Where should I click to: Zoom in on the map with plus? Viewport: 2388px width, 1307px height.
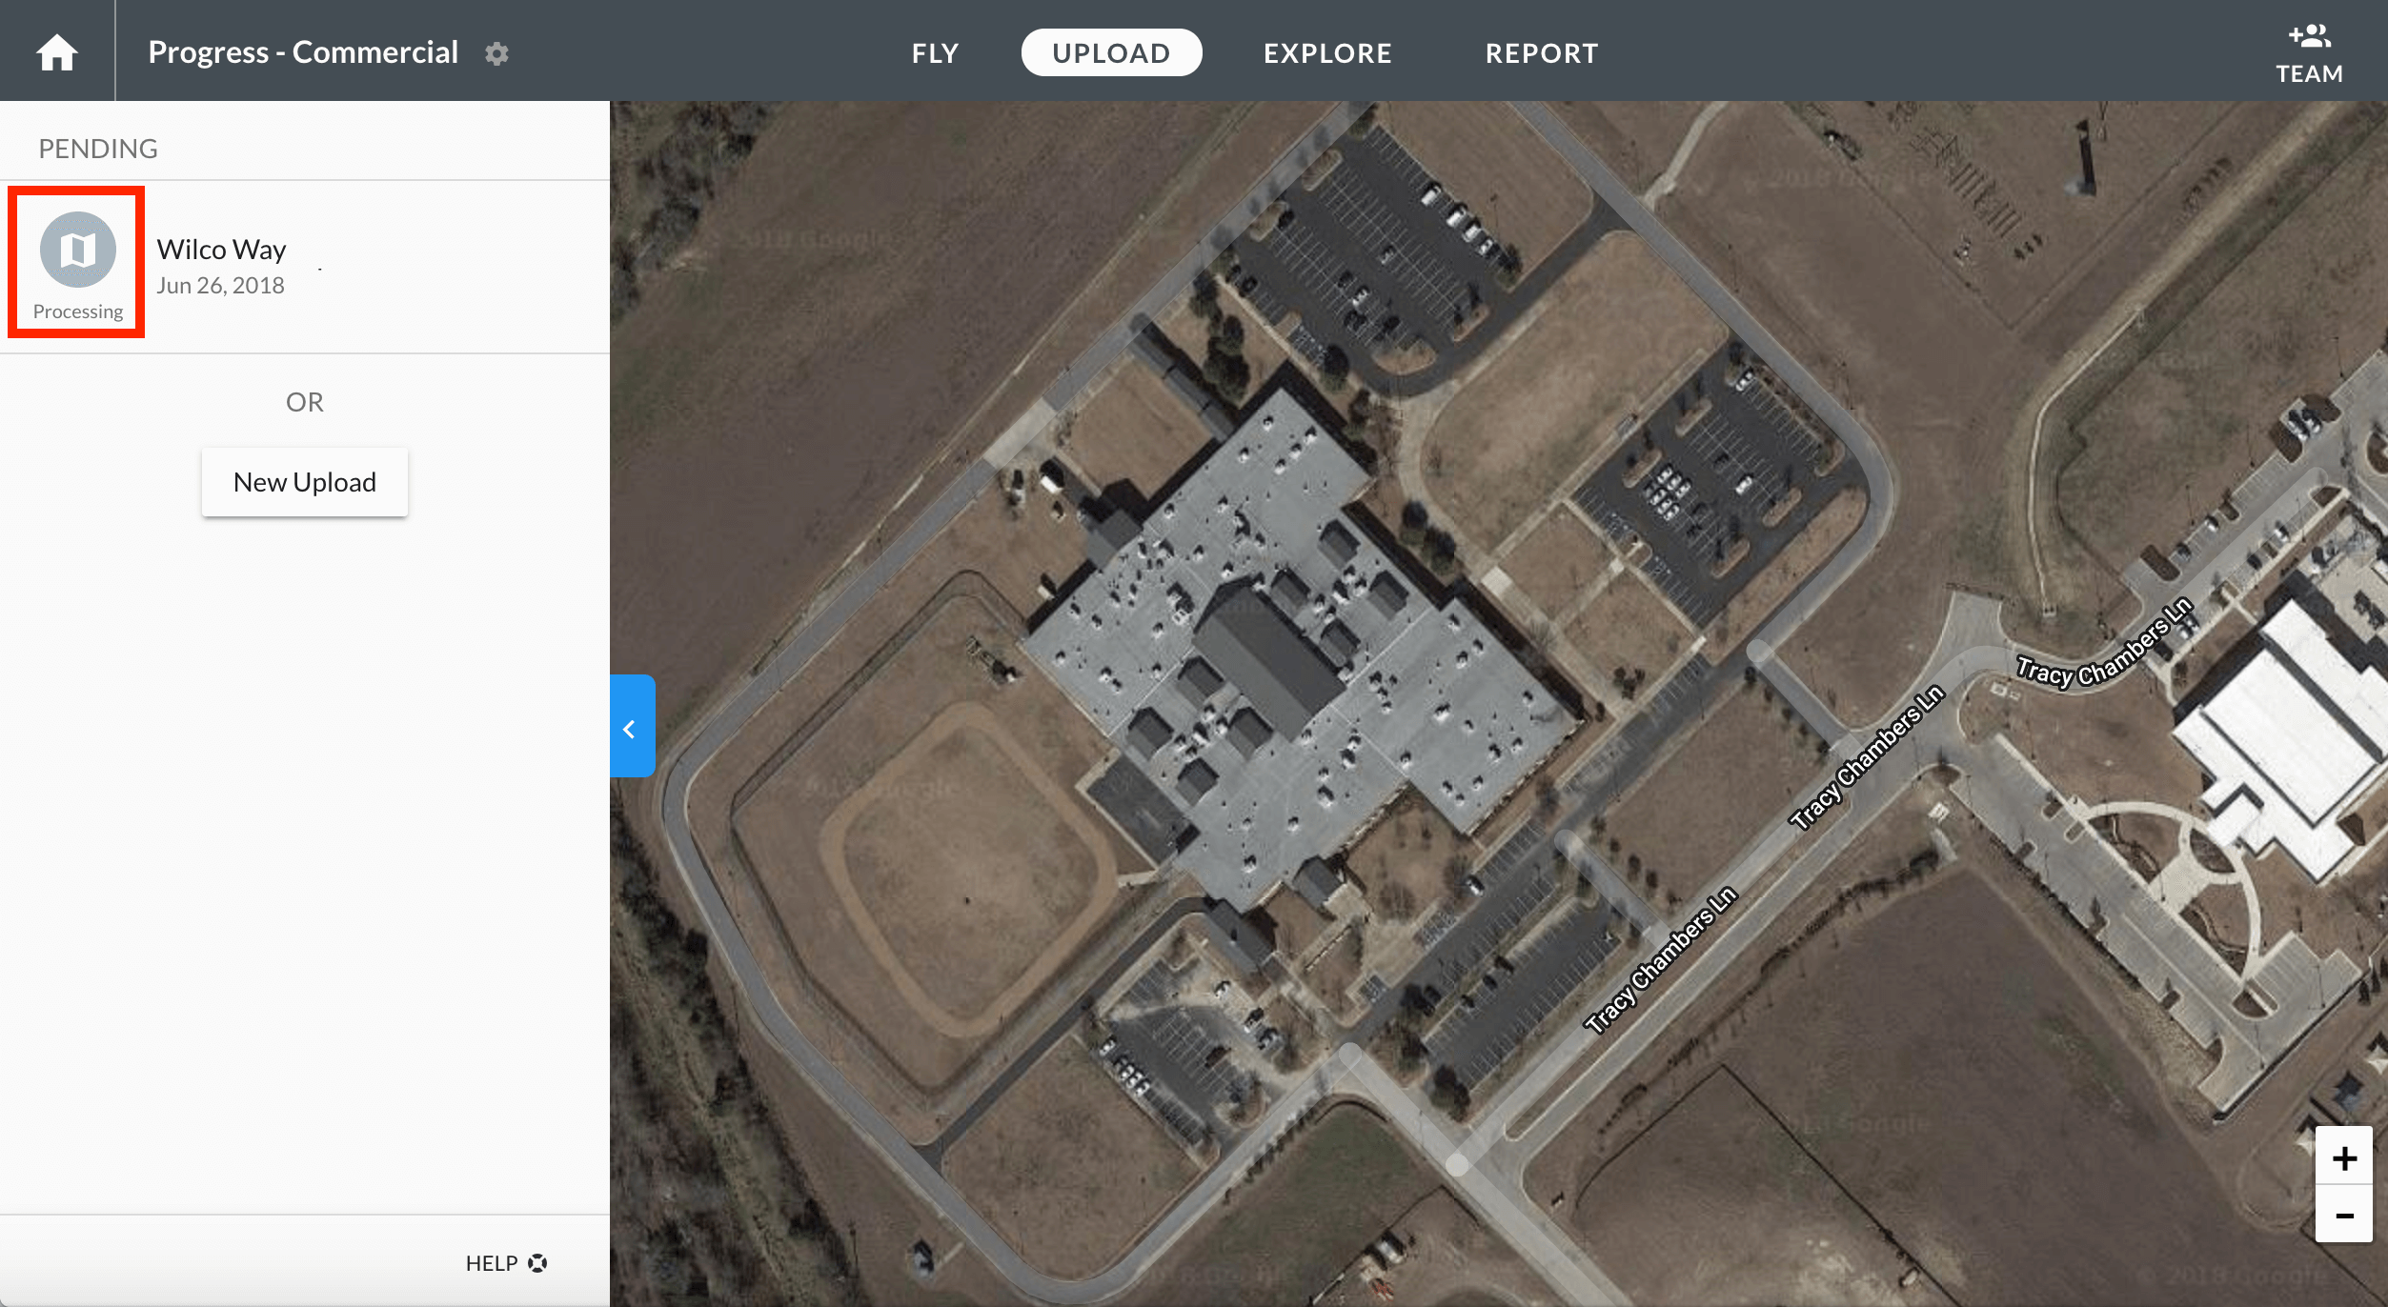(x=2344, y=1157)
